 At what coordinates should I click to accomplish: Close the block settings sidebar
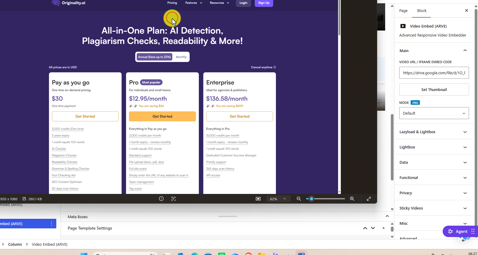(467, 10)
